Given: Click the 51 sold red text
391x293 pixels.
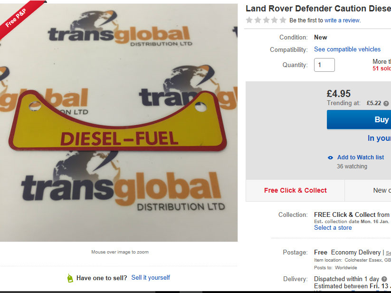Looking at the screenshot, I should click(x=381, y=68).
